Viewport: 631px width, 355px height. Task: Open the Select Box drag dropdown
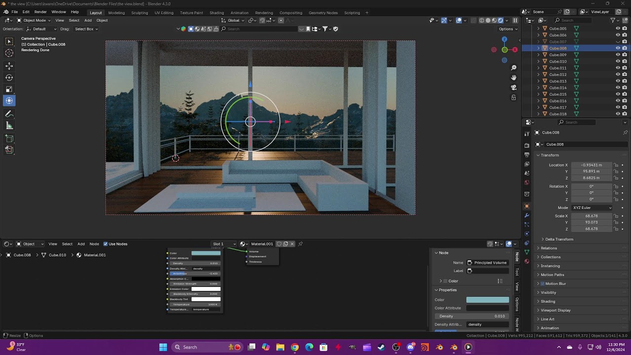click(x=86, y=29)
